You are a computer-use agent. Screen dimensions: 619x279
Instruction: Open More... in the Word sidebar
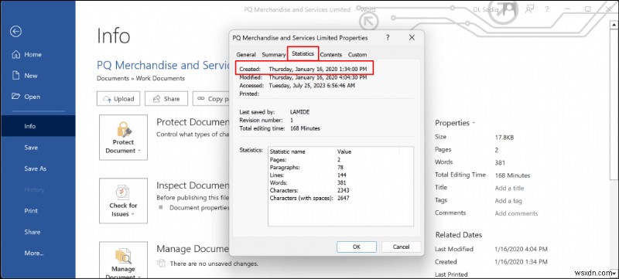click(x=34, y=253)
